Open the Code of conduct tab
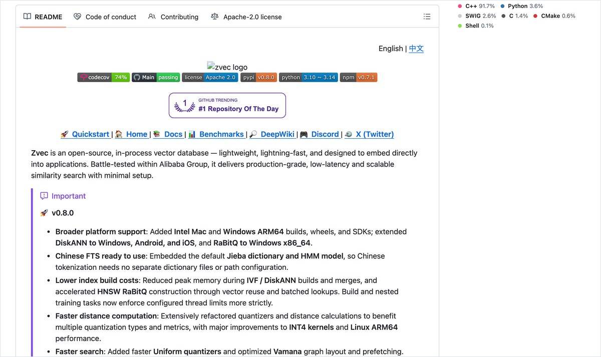Image resolution: width=601 pixels, height=357 pixels. pos(105,17)
